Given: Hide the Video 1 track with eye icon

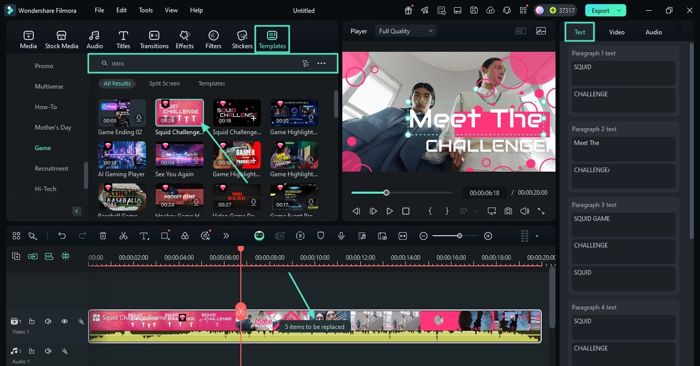Looking at the screenshot, I should click(65, 321).
